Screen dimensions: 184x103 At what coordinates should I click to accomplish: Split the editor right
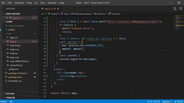tap(181, 9)
